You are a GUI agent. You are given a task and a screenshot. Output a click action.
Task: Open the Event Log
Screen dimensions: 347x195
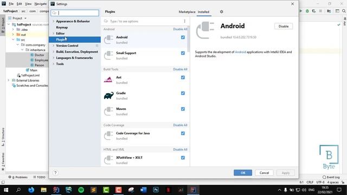point(331,177)
